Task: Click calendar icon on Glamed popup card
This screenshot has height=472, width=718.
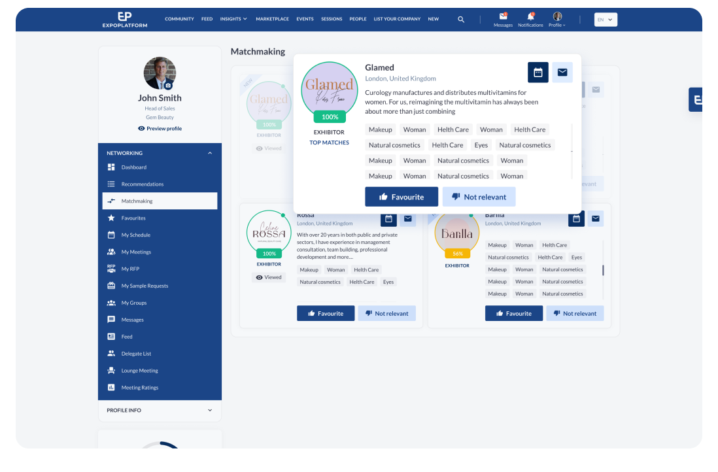Action: coord(538,73)
